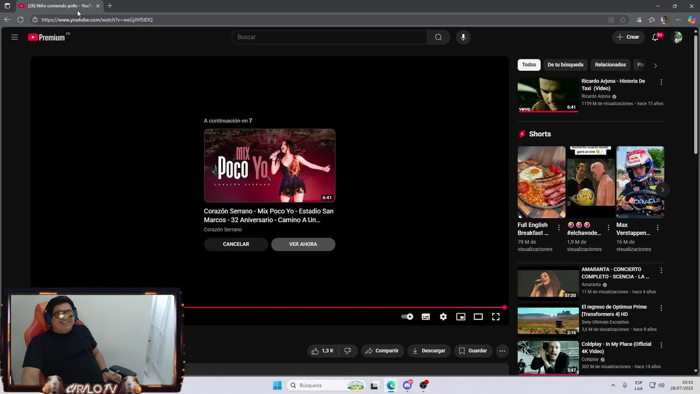The width and height of the screenshot is (700, 394).
Task: Open the Full English Breakfast short
Action: [541, 182]
